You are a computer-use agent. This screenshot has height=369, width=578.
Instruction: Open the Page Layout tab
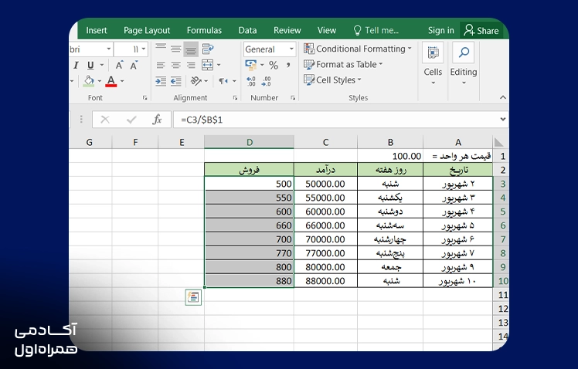147,30
